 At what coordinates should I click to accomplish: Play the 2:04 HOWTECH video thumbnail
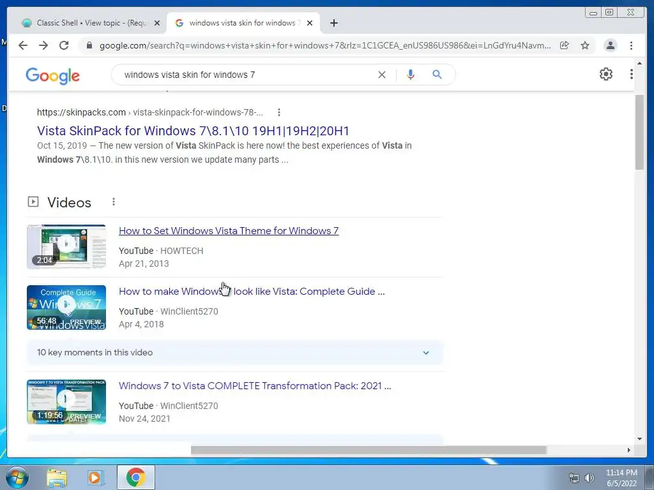coord(66,247)
